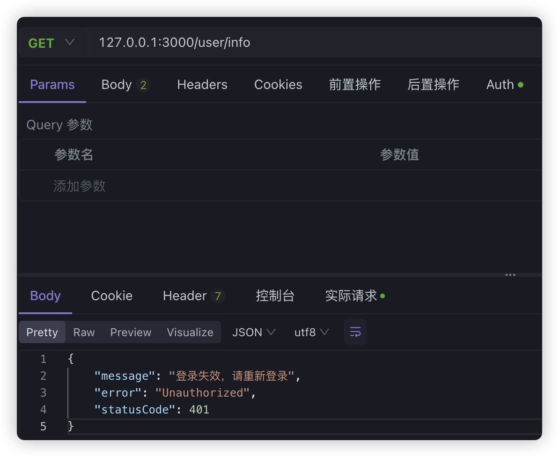Switch to the request Body tab
Image resolution: width=559 pixels, height=457 pixels.
[125, 85]
